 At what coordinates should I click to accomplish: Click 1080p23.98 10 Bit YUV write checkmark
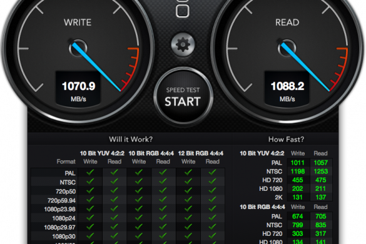[90, 208]
